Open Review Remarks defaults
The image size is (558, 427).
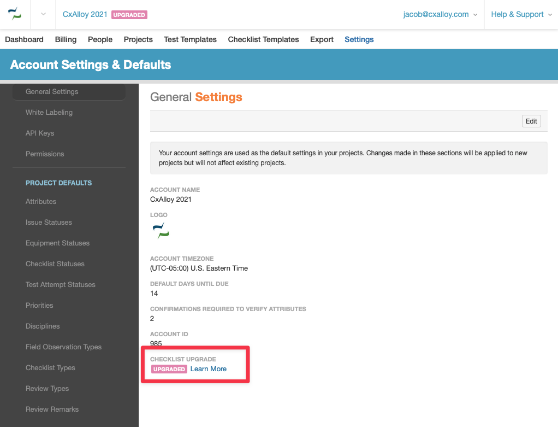tap(52, 409)
